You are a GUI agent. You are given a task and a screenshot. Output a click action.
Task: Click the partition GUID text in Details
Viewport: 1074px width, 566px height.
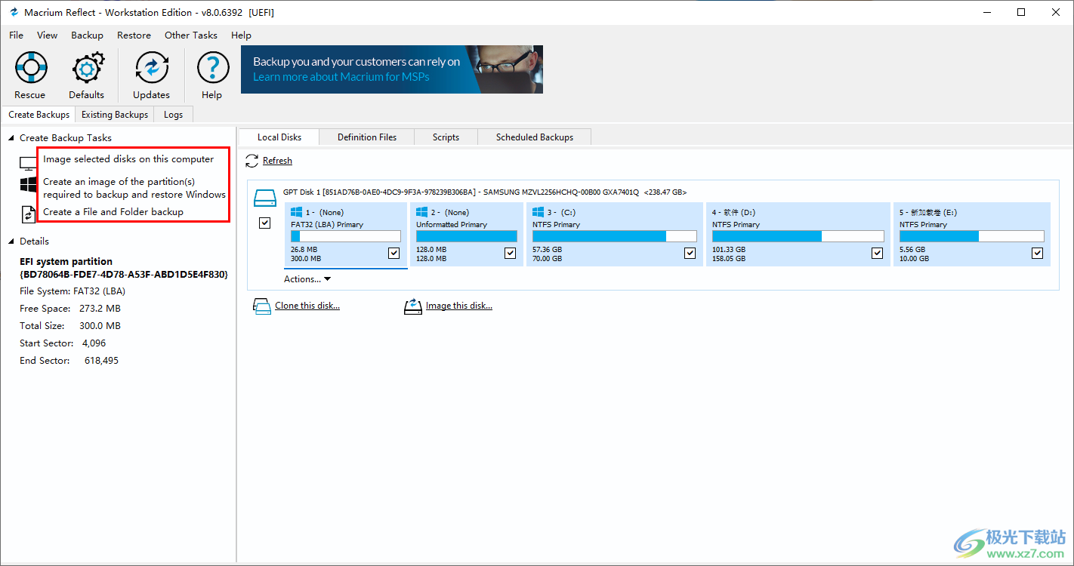pyautogui.click(x=124, y=275)
